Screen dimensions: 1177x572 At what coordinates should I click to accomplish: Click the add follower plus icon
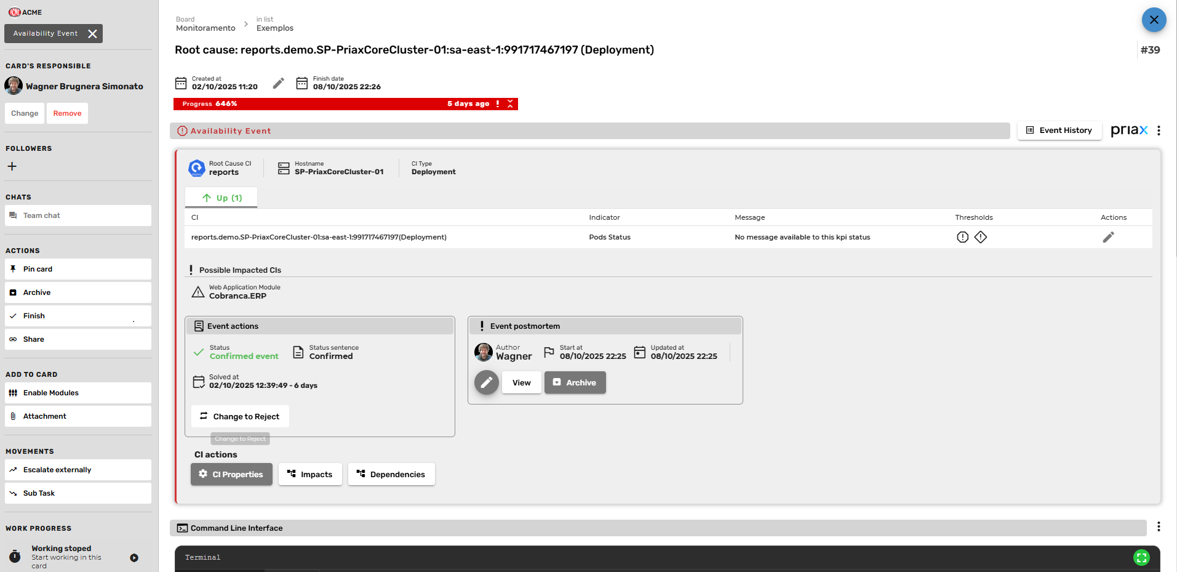tap(12, 166)
